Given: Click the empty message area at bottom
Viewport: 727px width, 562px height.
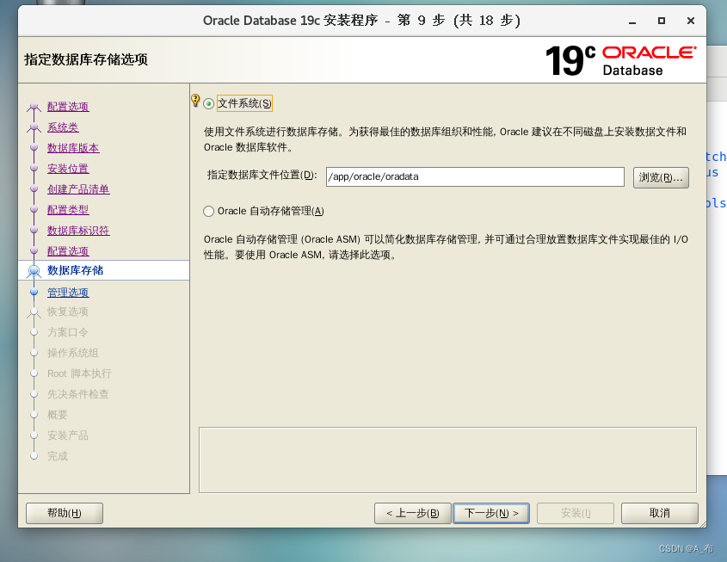Looking at the screenshot, I should pyautogui.click(x=447, y=460).
